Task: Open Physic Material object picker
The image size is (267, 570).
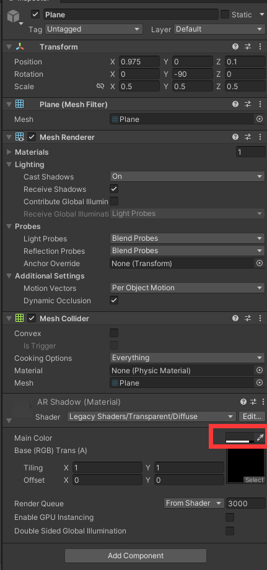Action: pyautogui.click(x=260, y=371)
